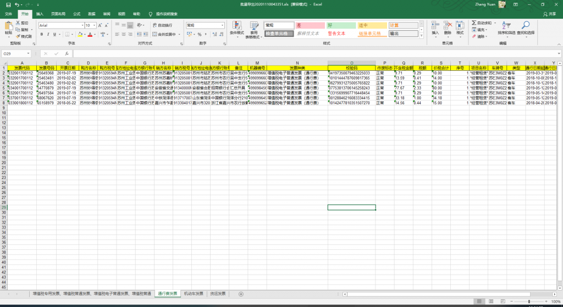
Task: Open Conditional Formatting (条件格式)
Action: point(236,30)
